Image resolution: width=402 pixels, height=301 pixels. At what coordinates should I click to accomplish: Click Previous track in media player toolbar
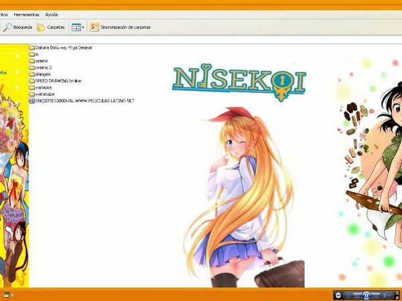(358, 296)
